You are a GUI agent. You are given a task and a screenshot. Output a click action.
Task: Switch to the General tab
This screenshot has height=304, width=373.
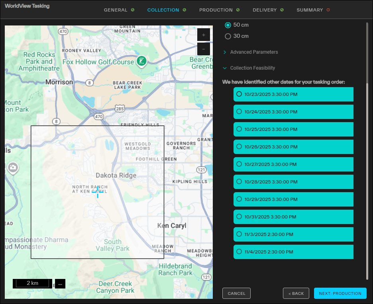tap(116, 10)
